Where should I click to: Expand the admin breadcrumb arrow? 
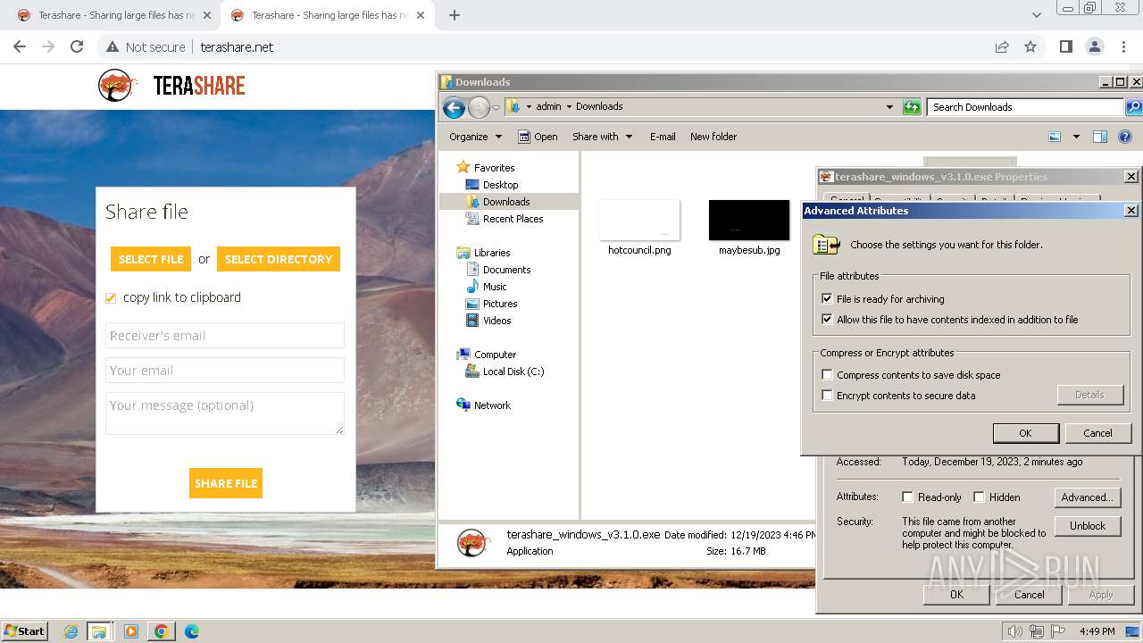pyautogui.click(x=569, y=106)
